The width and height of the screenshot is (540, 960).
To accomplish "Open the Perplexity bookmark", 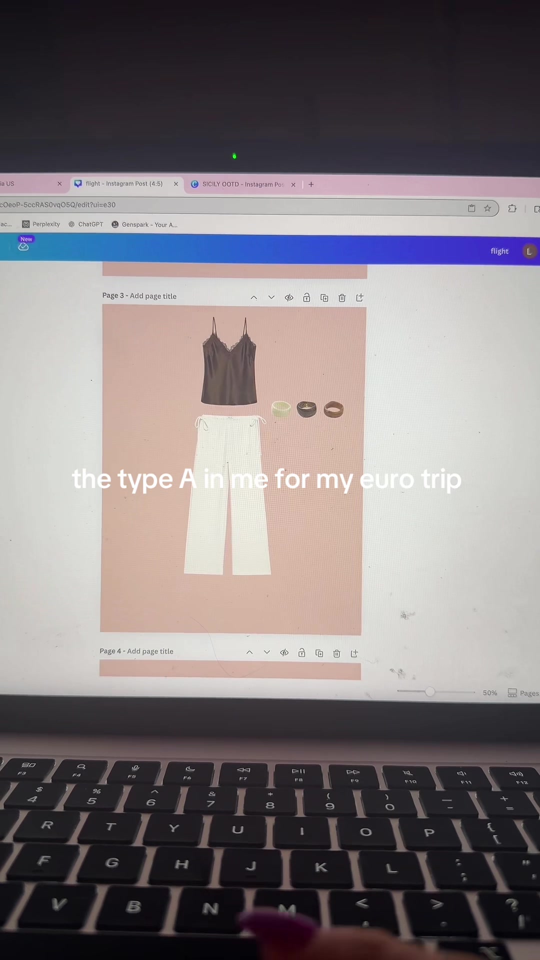I will (41, 224).
